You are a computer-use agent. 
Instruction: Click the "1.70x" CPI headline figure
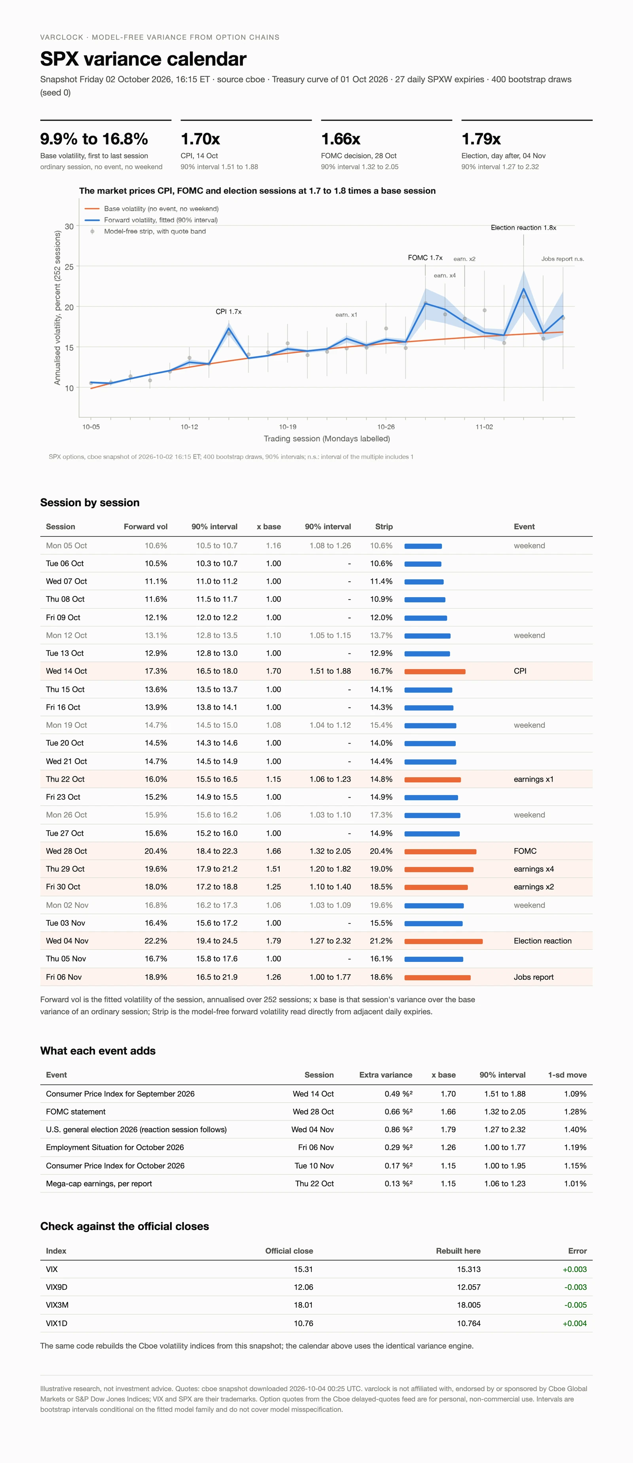click(200, 138)
